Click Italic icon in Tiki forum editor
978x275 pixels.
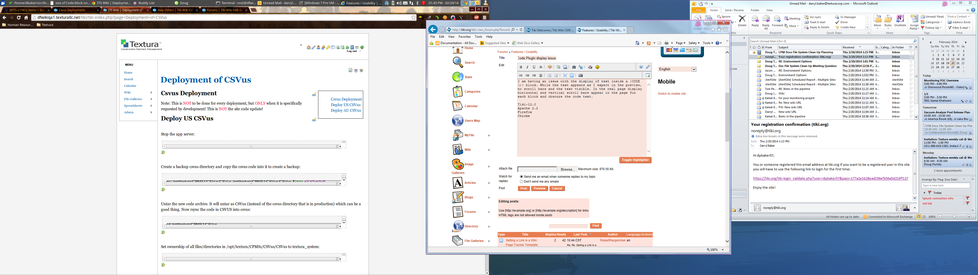(527, 67)
